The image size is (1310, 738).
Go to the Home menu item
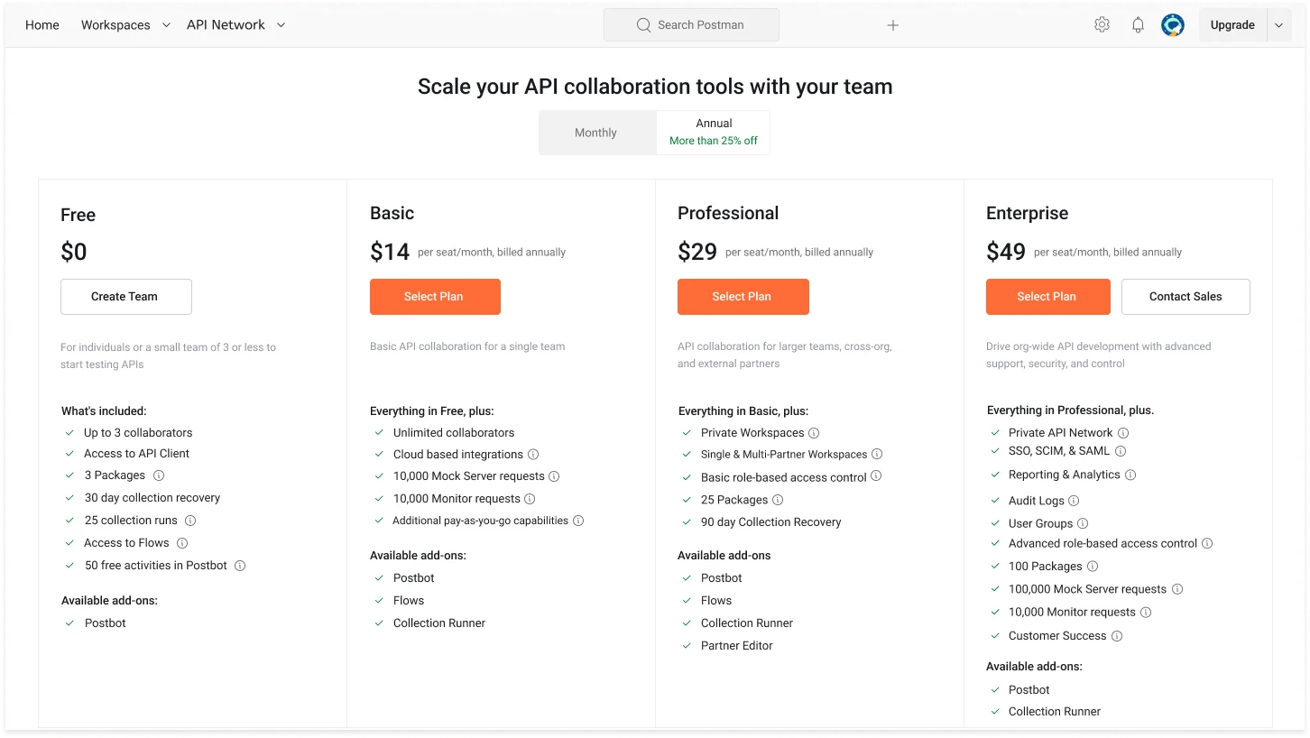[42, 25]
